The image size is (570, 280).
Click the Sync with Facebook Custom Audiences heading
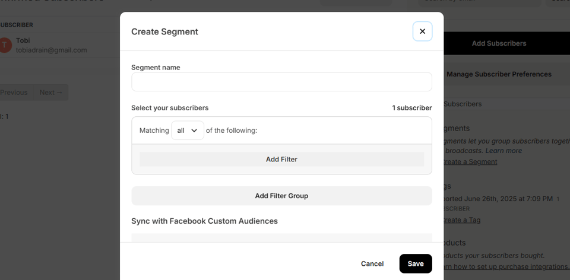204,221
